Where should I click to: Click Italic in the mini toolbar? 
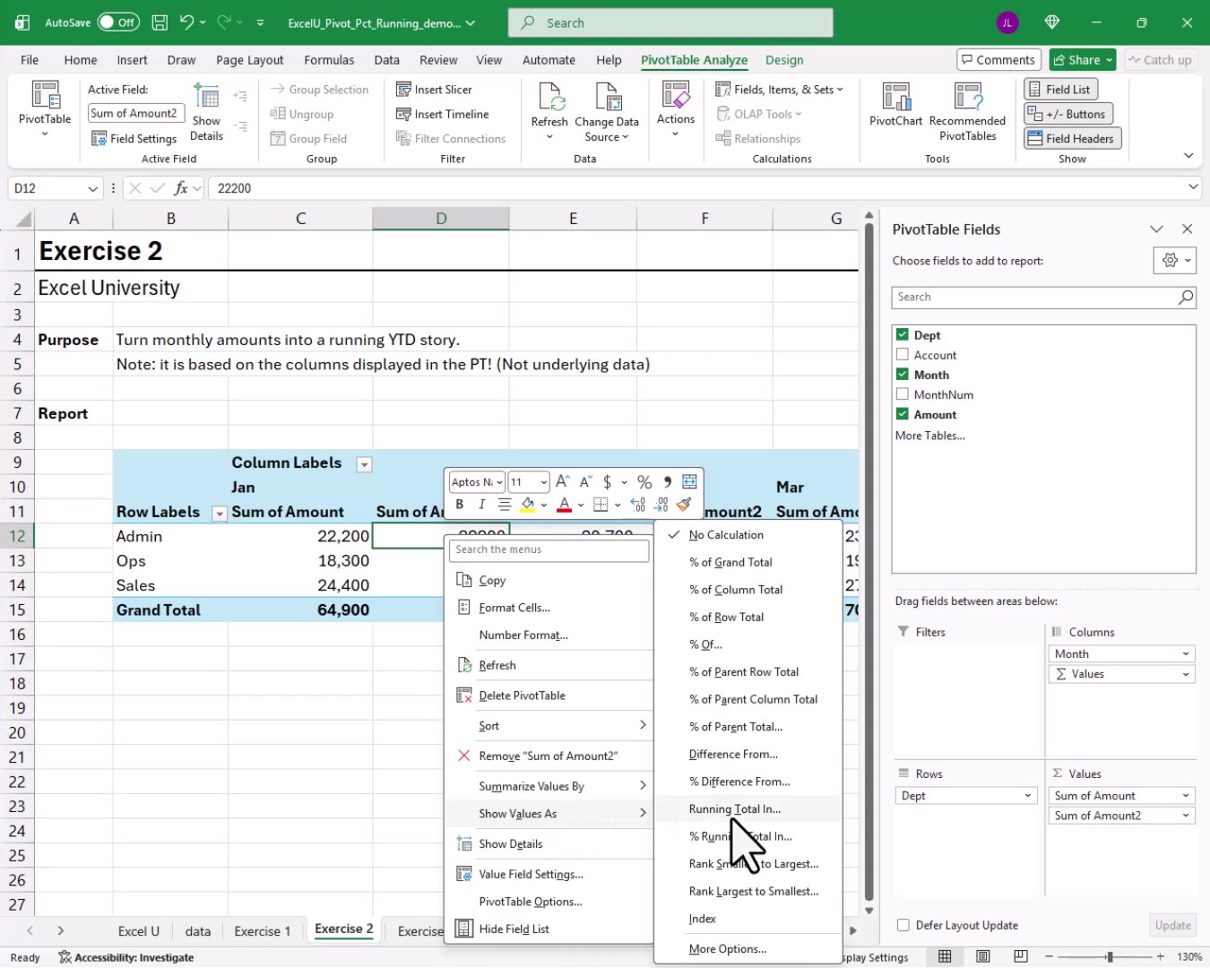click(481, 505)
